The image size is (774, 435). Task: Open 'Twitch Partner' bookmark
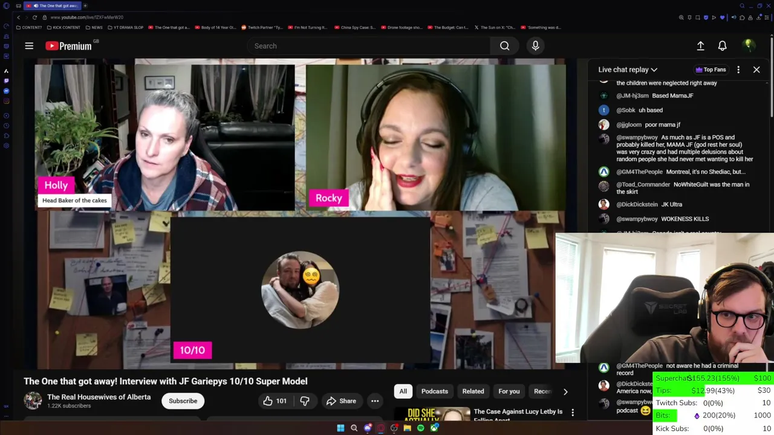262,27
